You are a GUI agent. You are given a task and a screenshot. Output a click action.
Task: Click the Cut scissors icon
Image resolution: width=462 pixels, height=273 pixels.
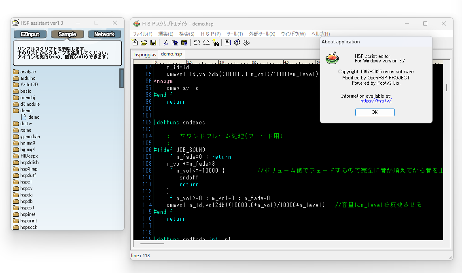(x=165, y=43)
